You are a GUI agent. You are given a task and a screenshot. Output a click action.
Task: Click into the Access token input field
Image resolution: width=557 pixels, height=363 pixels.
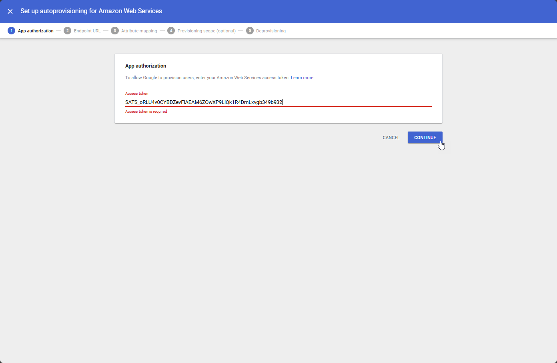point(278,102)
